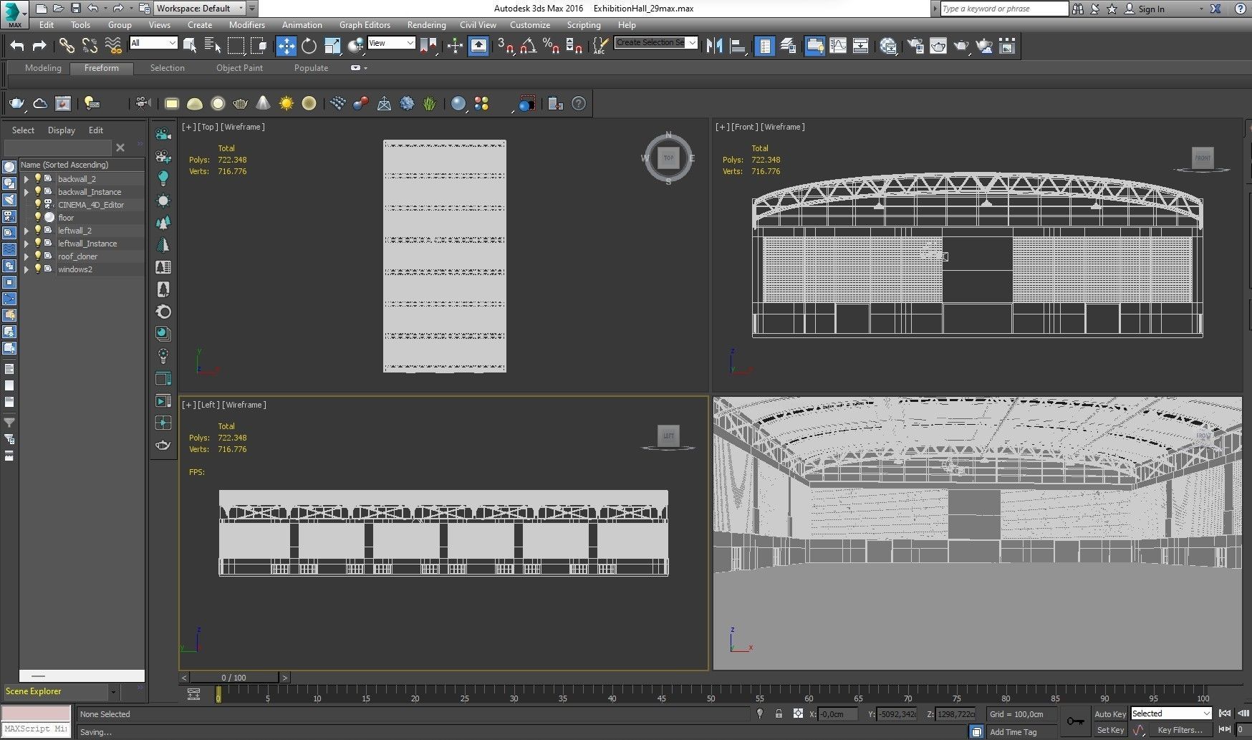Switch to the Modeling ribbon tab

[43, 68]
